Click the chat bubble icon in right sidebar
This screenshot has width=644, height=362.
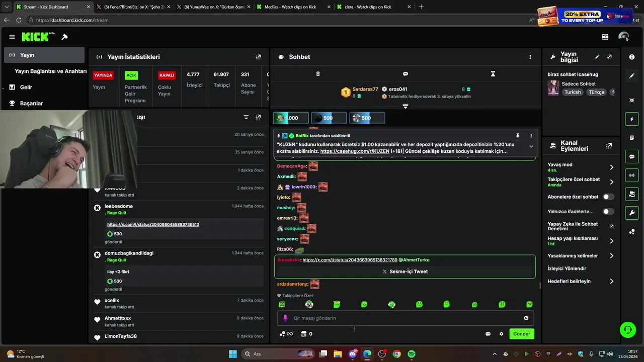632,156
